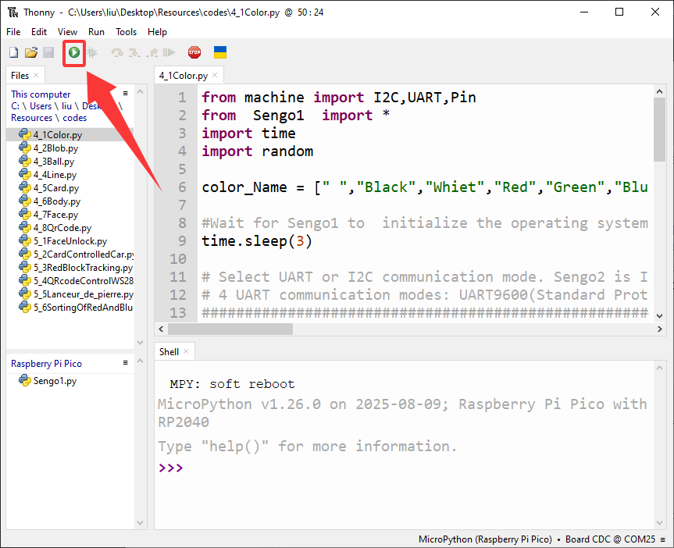Close the 4_1Color.py editor tab

[x=215, y=75]
